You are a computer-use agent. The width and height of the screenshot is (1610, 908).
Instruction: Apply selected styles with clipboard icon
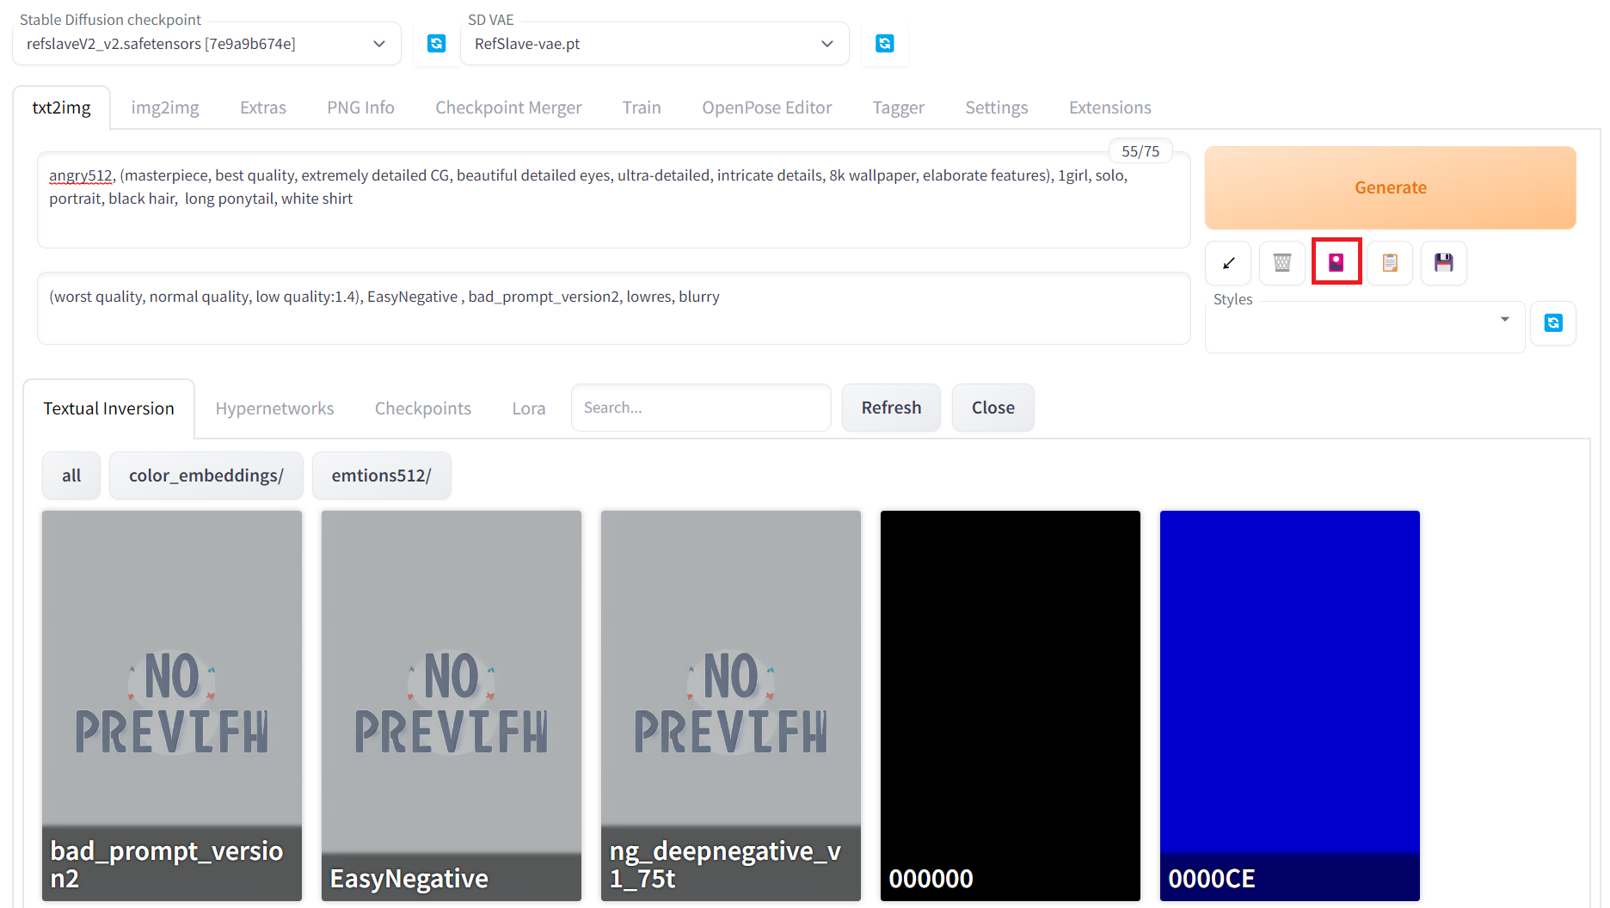click(x=1390, y=262)
